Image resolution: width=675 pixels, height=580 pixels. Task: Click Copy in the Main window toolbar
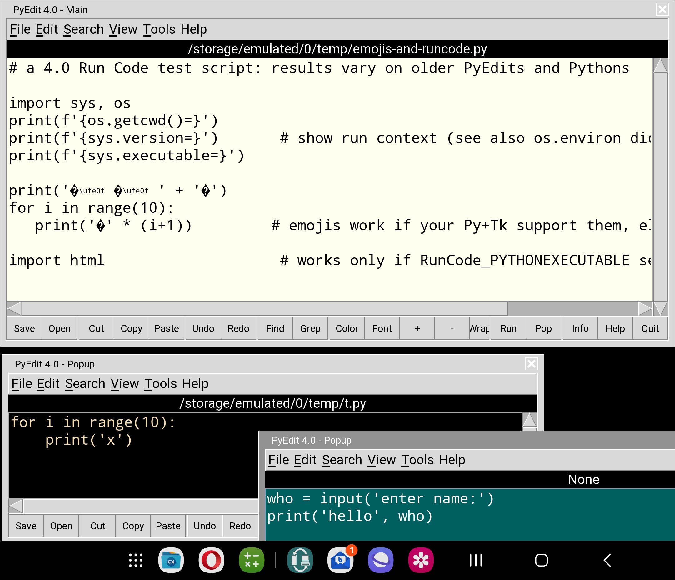pyautogui.click(x=132, y=328)
